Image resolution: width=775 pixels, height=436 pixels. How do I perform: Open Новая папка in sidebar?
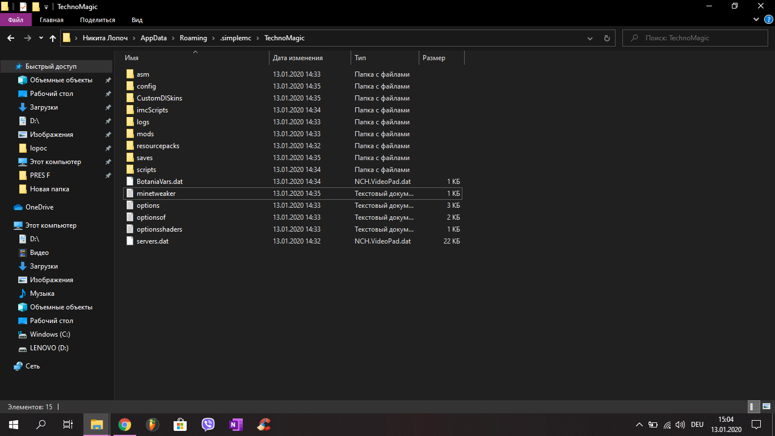[49, 189]
